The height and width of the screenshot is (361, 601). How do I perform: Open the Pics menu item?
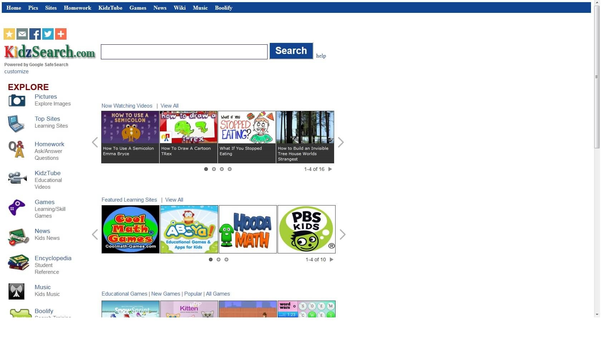point(33,8)
